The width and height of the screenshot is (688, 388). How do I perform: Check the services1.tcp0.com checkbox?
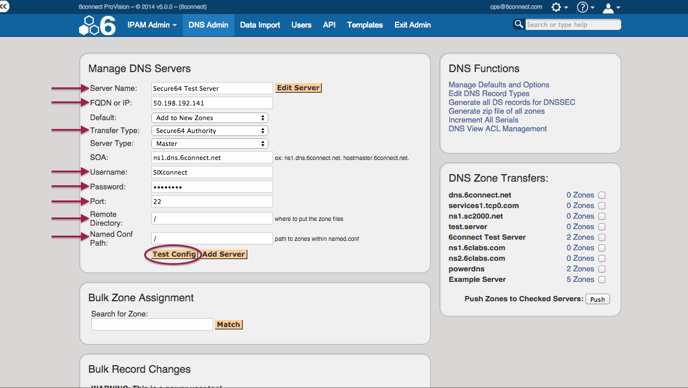(602, 206)
